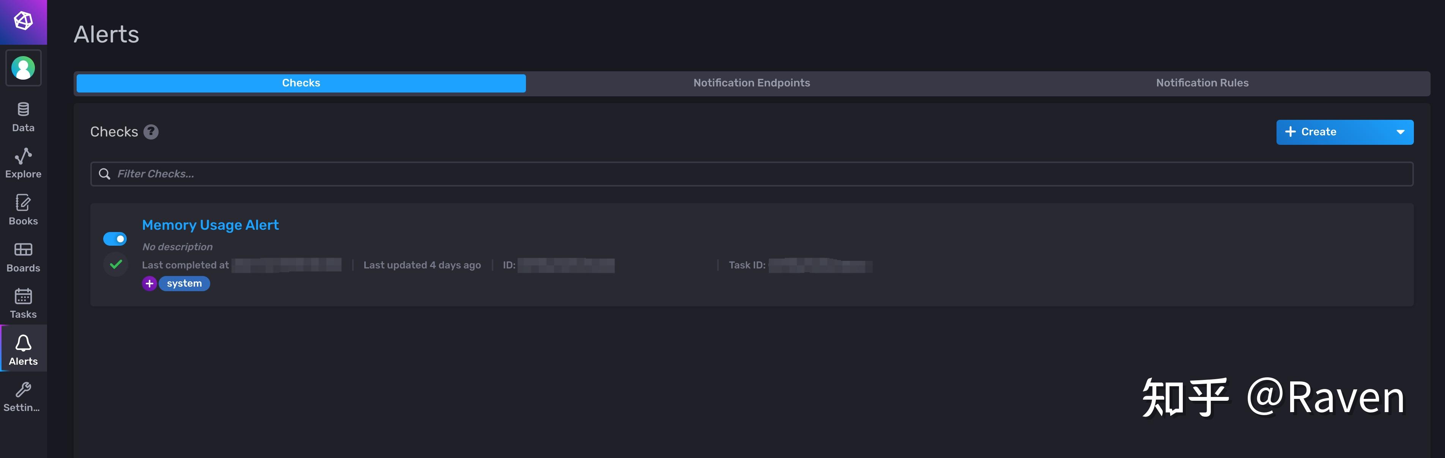
Task: Select the system label tag
Action: click(184, 283)
